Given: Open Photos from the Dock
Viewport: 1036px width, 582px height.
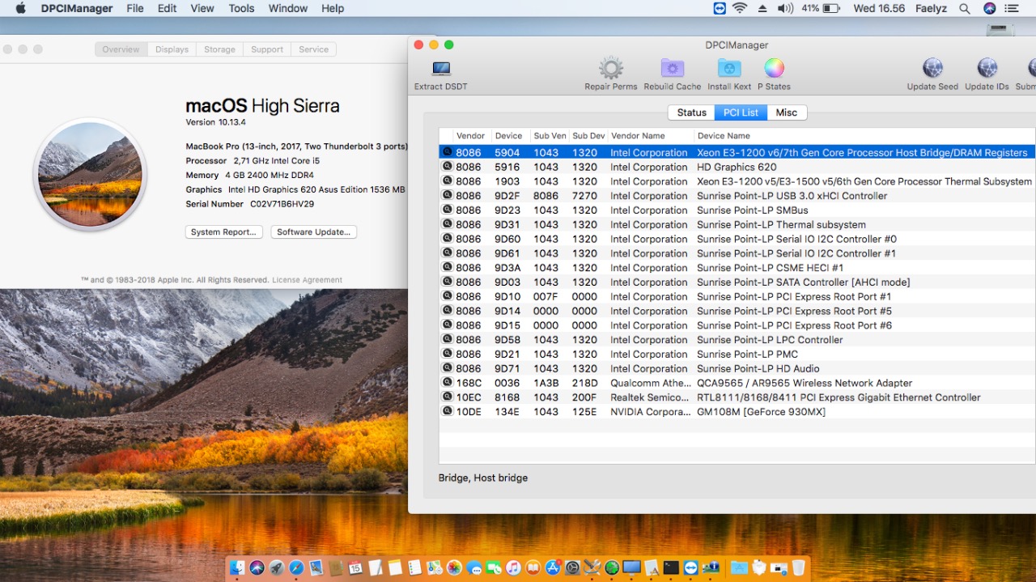Looking at the screenshot, I should point(454,567).
